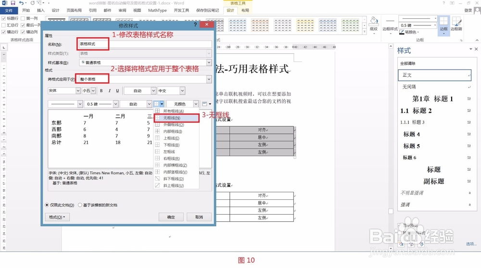The height and width of the screenshot is (268, 481).
Task: Toggle Italic in the modify style dialog
Action: pos(109,91)
